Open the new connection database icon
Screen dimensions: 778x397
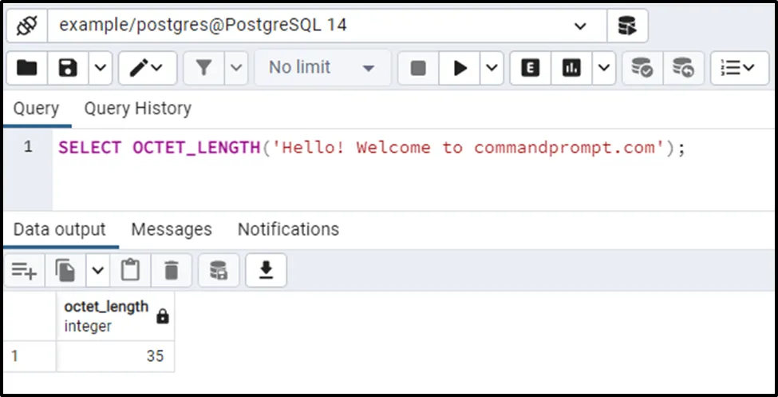(x=627, y=26)
